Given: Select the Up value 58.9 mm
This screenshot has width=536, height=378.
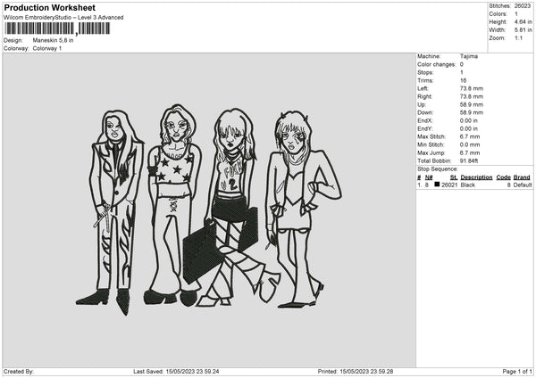Looking at the screenshot, I should (471, 104).
